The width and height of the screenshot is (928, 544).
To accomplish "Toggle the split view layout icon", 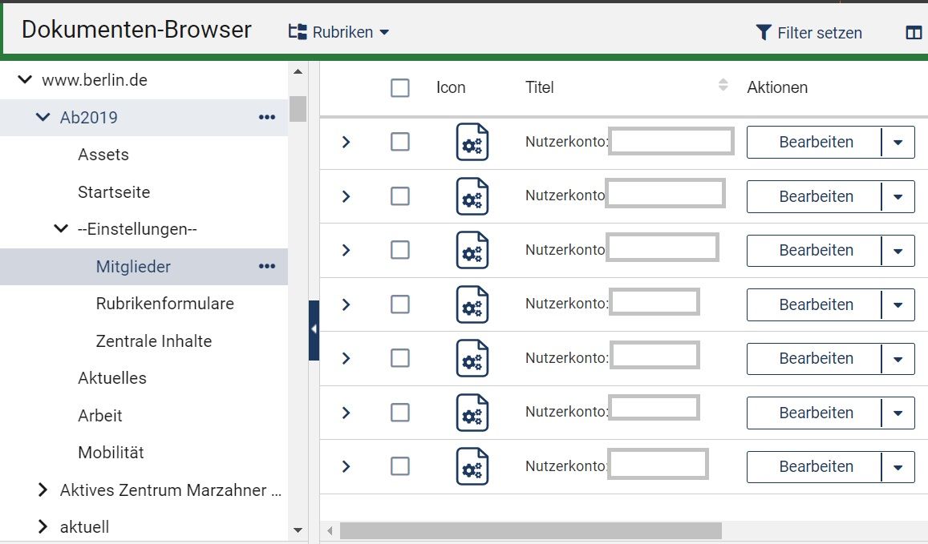I will [914, 33].
